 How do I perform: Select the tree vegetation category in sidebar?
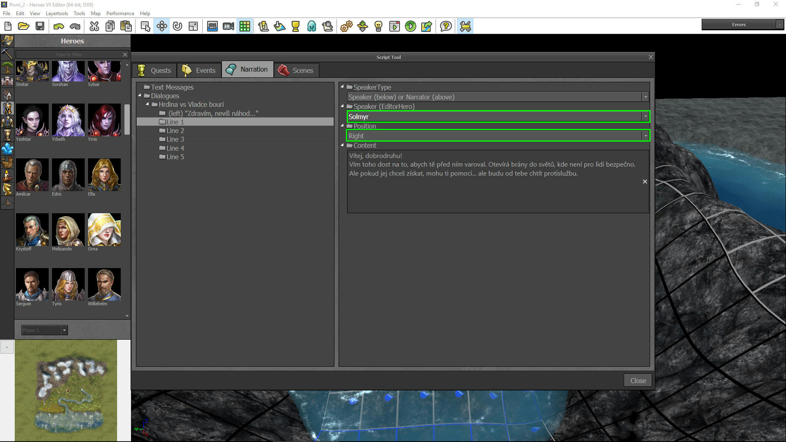(7, 67)
